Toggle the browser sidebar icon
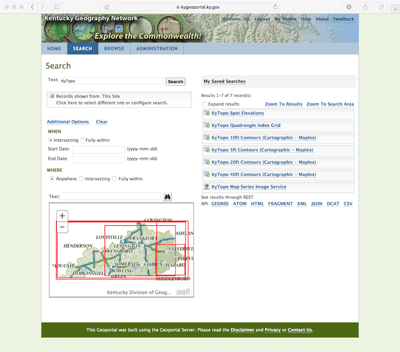Viewport: 400px width, 352px height. tap(56, 7)
